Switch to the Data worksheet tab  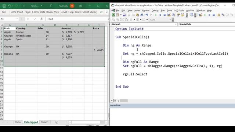coord(18,122)
